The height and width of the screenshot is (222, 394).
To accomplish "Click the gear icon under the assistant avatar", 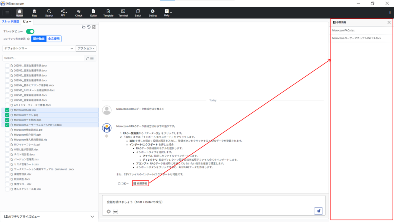I will pyautogui.click(x=107, y=136).
